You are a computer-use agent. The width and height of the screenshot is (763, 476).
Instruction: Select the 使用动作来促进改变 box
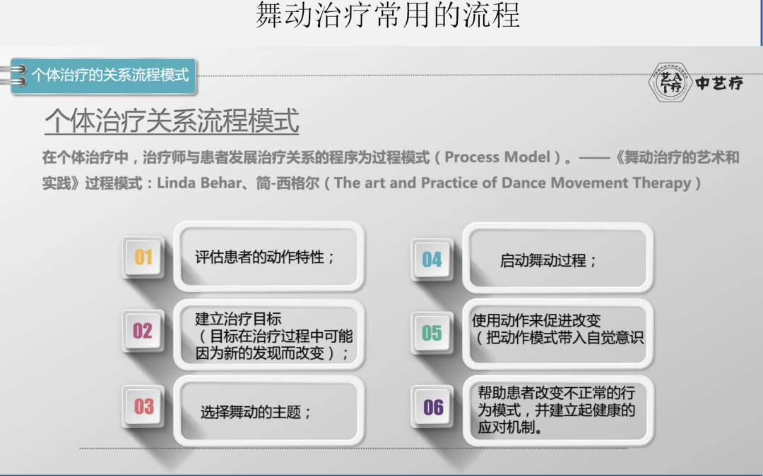[x=557, y=334]
